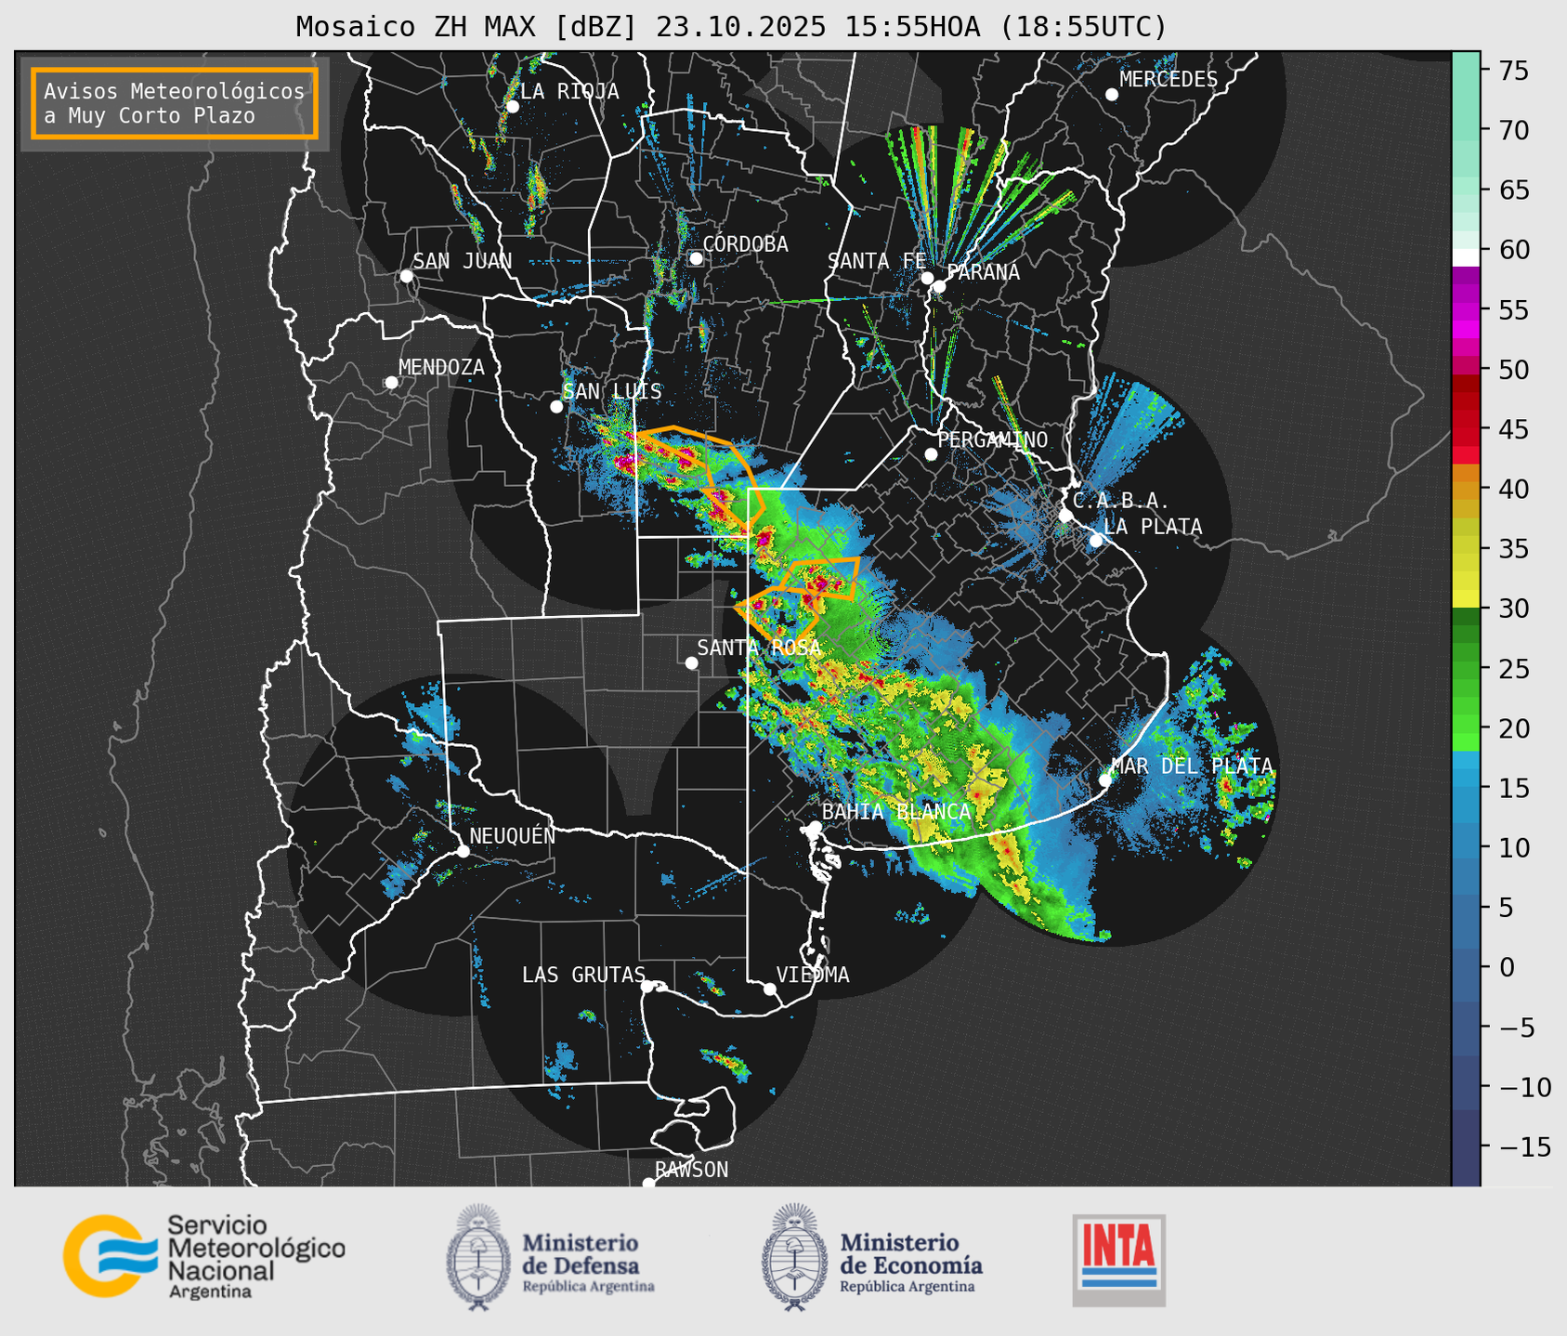Image resolution: width=1567 pixels, height=1336 pixels.
Task: Select the MERCEDES city marker
Action: click(1111, 95)
